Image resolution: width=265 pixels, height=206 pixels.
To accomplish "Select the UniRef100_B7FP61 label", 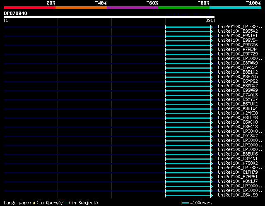I will (238, 177).
